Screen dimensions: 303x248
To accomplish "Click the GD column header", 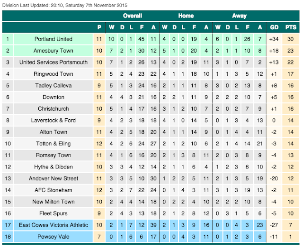I will tap(274, 27).
